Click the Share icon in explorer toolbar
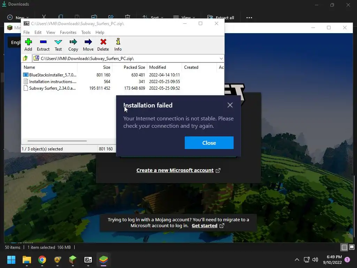This screenshot has width=357, height=268. click(x=111, y=17)
